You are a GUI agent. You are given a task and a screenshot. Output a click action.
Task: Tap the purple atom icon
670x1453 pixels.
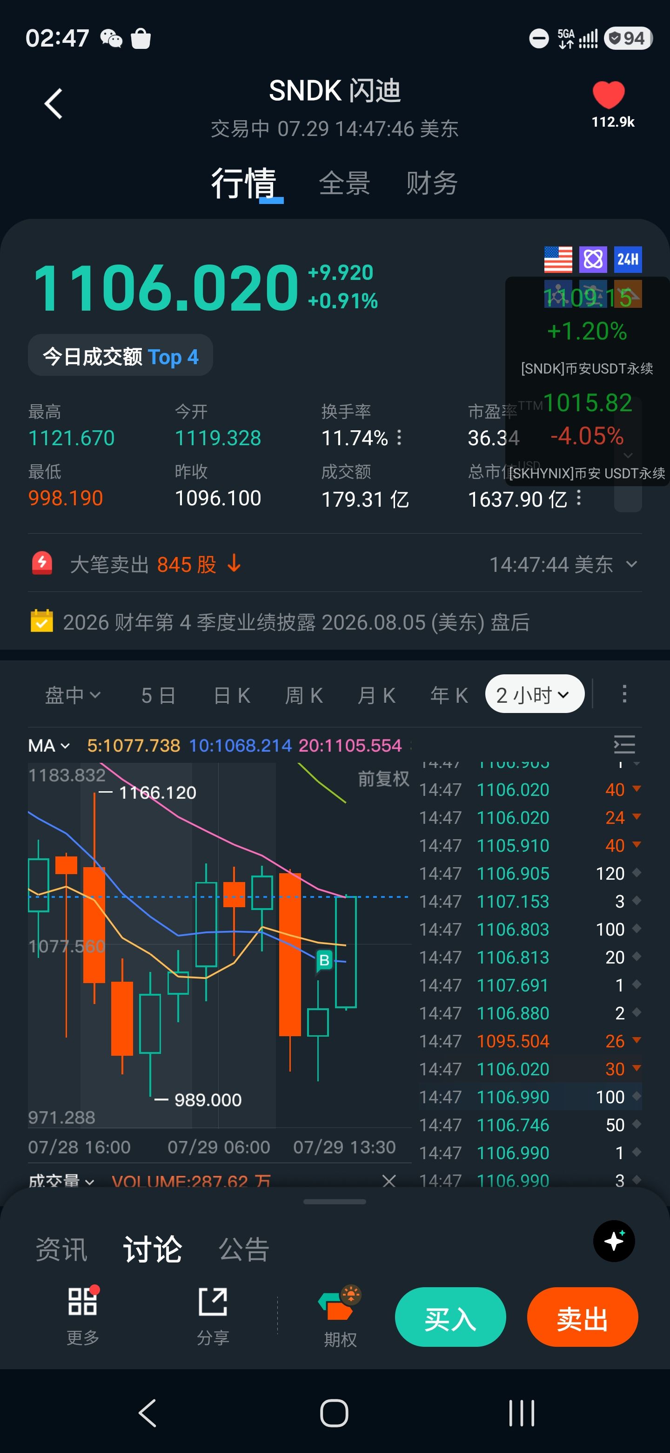click(593, 259)
